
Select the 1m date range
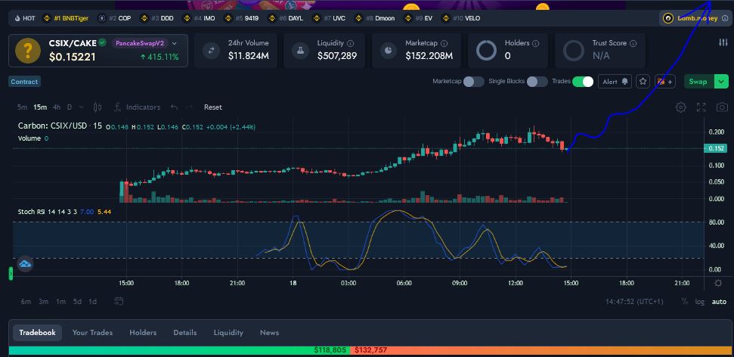pos(61,302)
